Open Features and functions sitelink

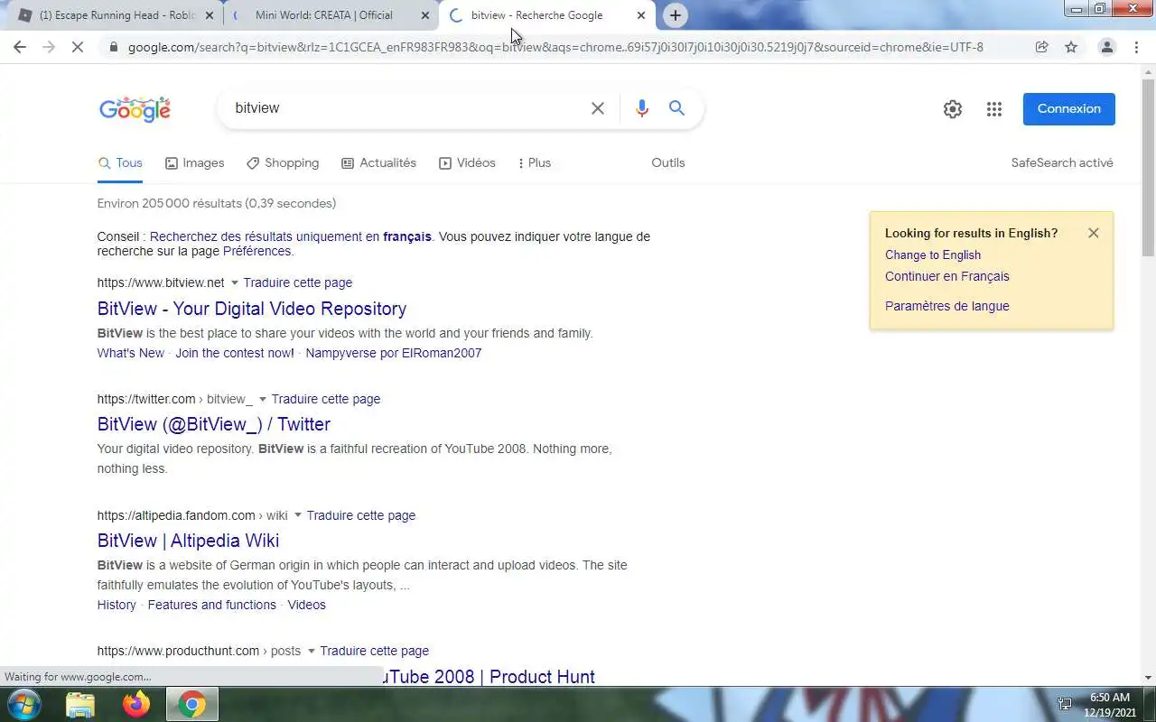coord(212,605)
